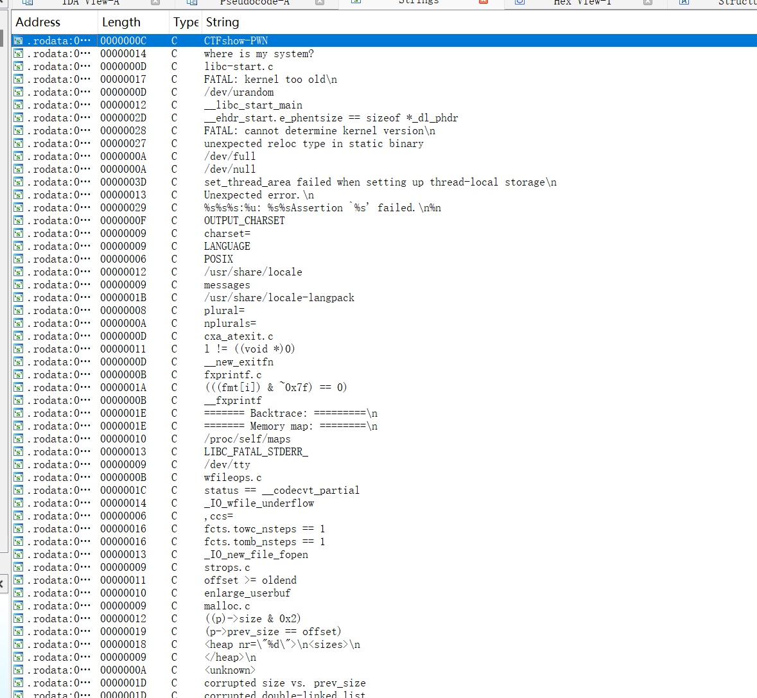This screenshot has width=757, height=698.
Task: Click the row icon for "corrupted size vs. prev_size"
Action: 19,683
